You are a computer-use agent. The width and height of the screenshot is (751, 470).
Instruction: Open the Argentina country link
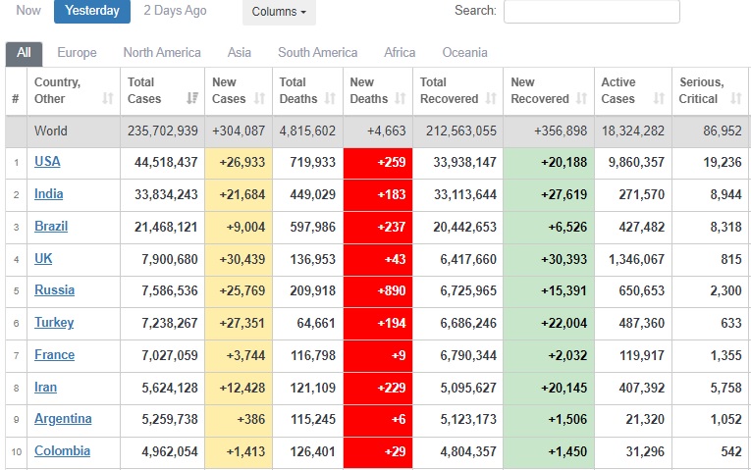pyautogui.click(x=63, y=419)
